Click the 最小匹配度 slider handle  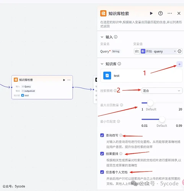[x=162, y=119]
